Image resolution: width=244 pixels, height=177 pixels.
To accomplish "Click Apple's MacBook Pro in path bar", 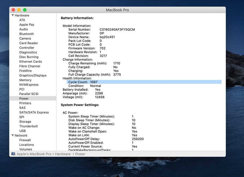I will tap(34, 154).
